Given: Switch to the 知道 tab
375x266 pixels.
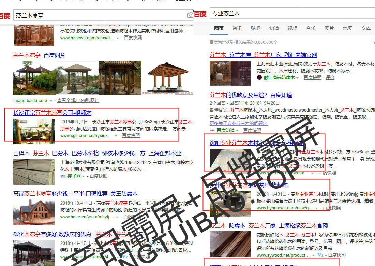Looking at the screenshot, I should tap(274, 28).
